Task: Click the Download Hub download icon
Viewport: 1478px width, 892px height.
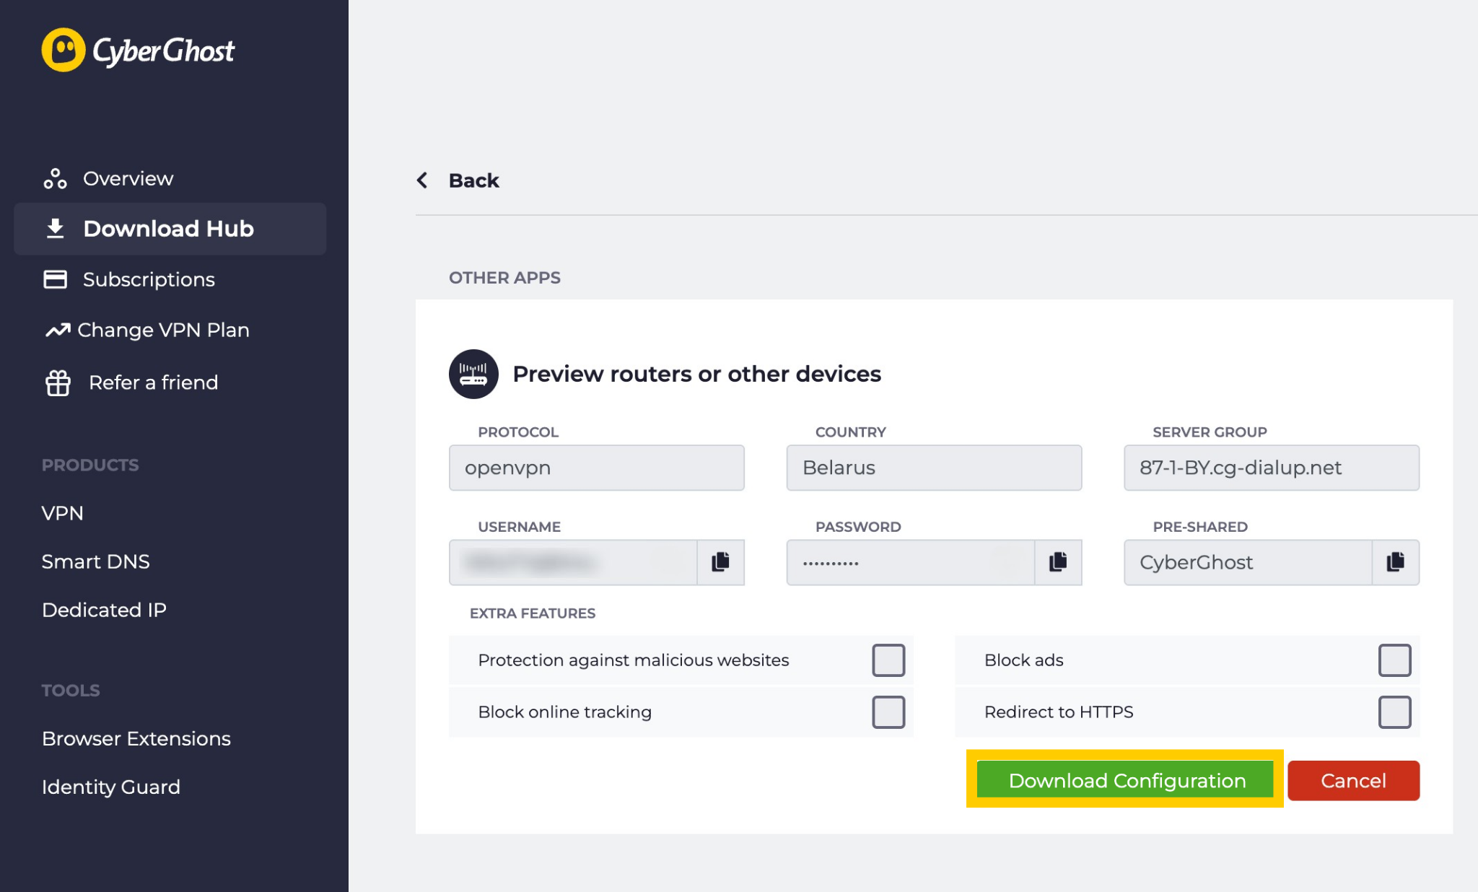Action: pos(55,229)
